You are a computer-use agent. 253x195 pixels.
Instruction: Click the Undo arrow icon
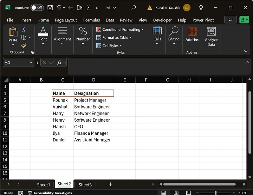pyautogui.click(x=59, y=7)
